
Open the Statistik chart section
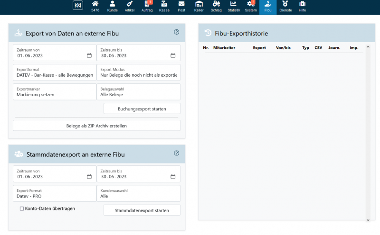coord(234,6)
